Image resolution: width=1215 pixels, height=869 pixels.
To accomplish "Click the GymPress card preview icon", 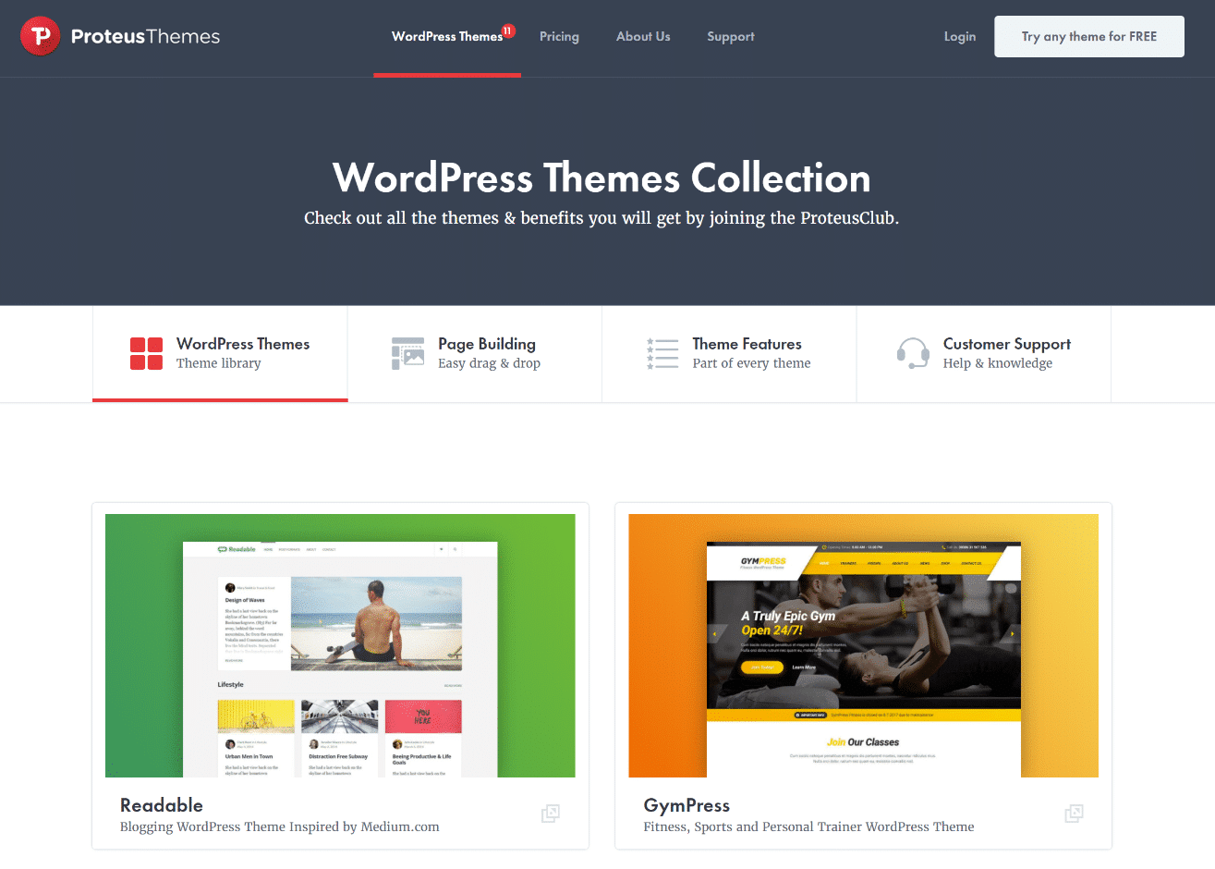I will (1074, 814).
